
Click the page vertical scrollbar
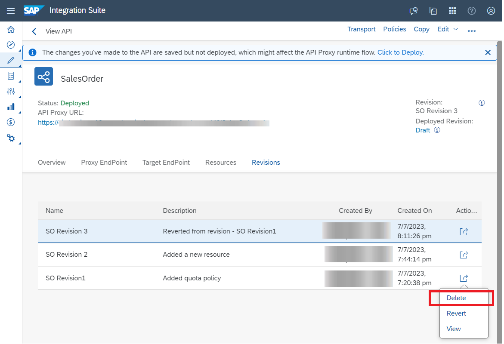click(x=499, y=192)
